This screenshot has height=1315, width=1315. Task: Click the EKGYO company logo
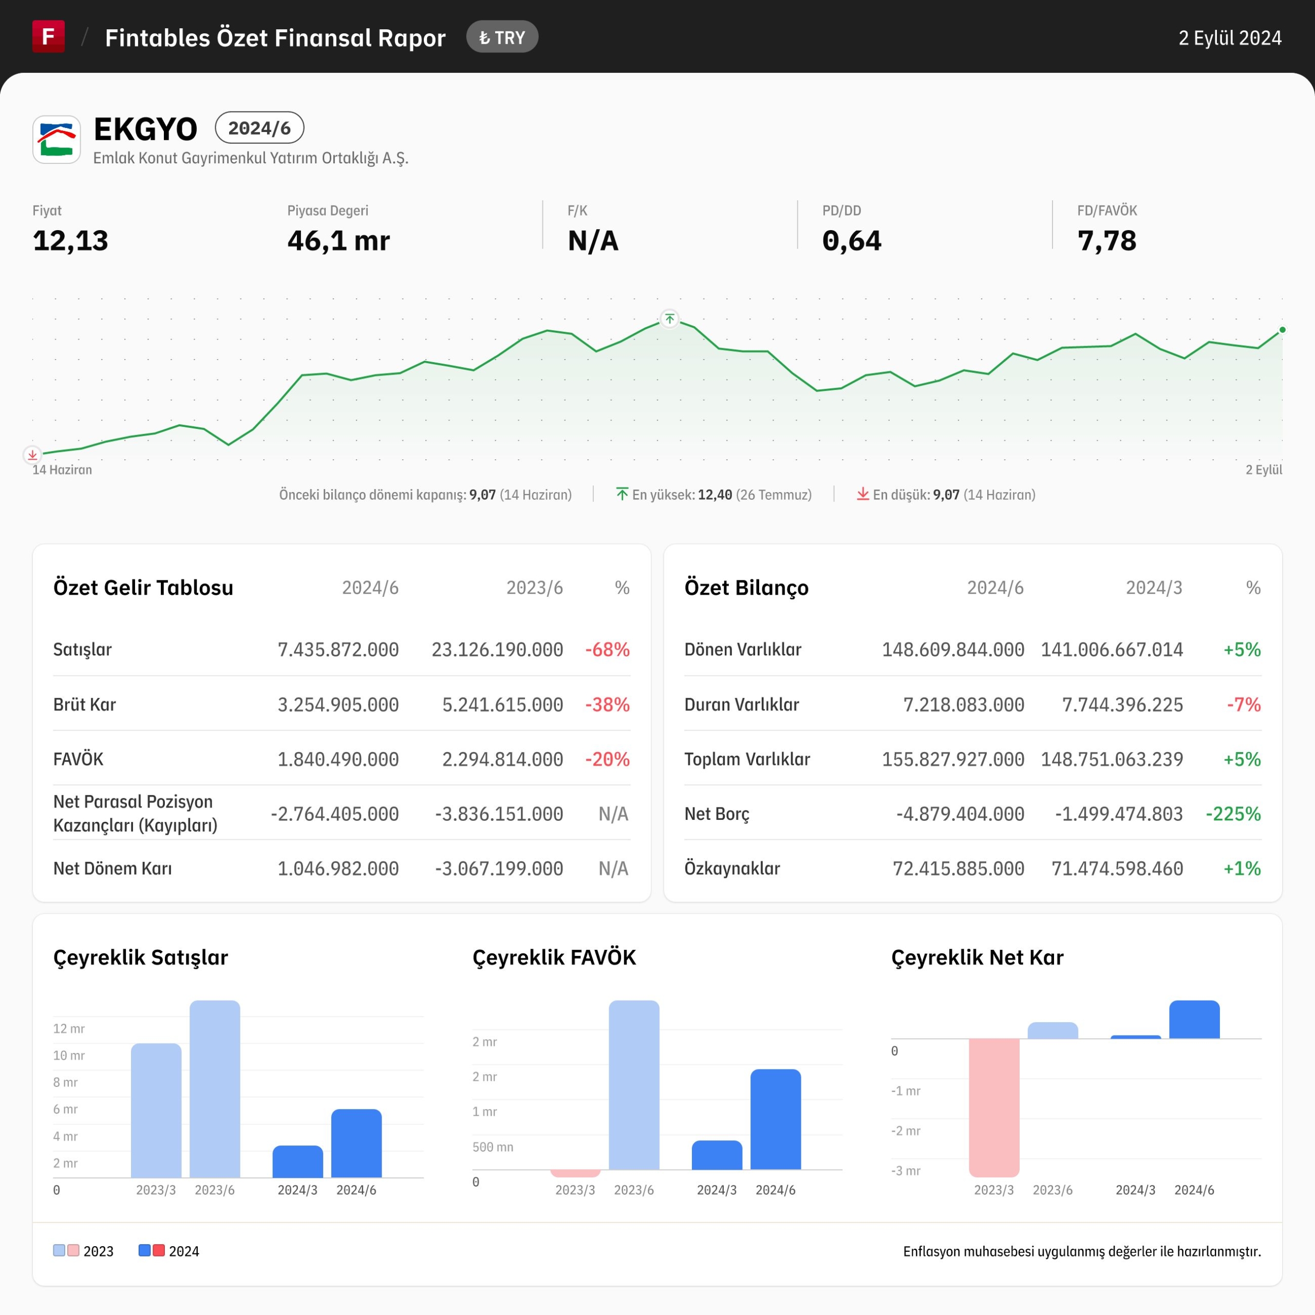[57, 140]
